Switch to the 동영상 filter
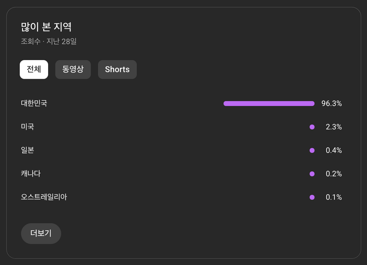The width and height of the screenshot is (367, 265). pos(73,69)
